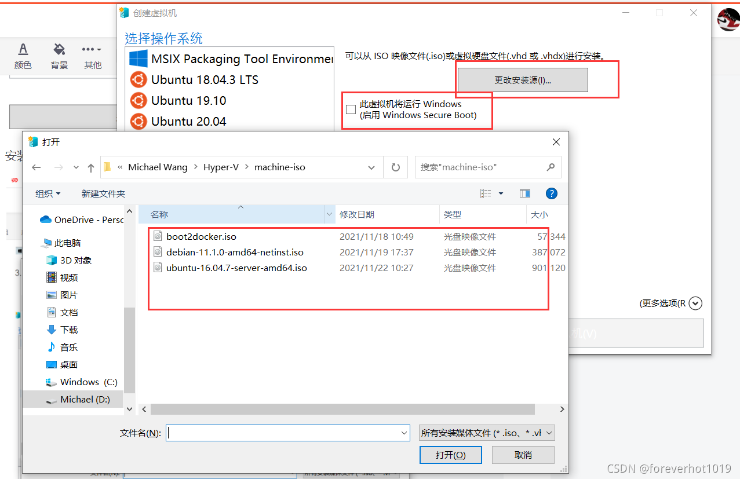Expand the address bar history dropdown
The image size is (740, 479).
[x=371, y=167]
